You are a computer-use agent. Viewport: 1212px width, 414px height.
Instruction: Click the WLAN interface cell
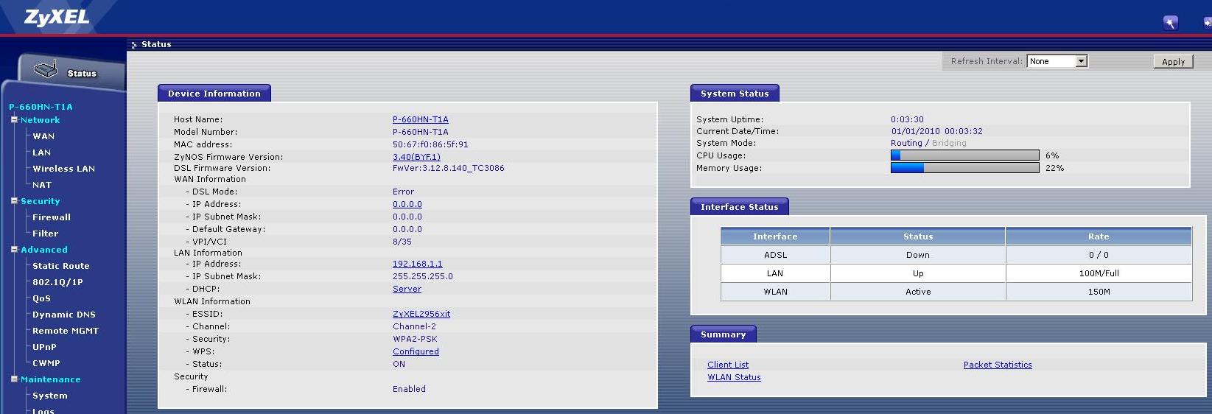click(775, 292)
